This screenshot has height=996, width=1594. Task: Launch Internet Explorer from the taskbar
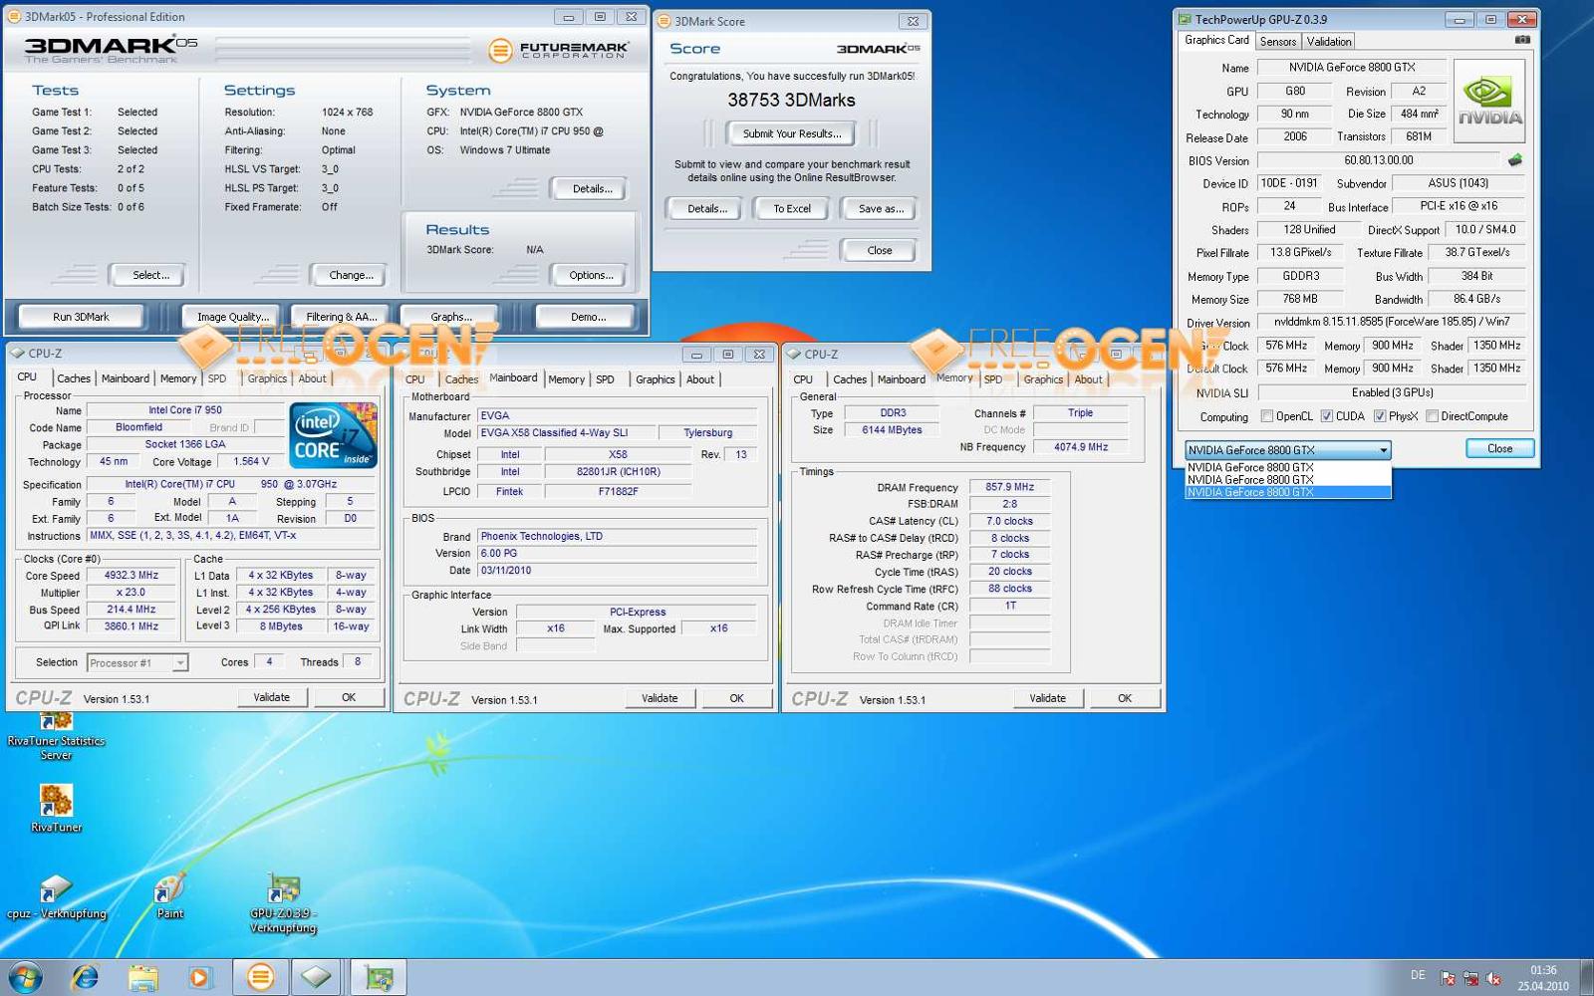86,978
